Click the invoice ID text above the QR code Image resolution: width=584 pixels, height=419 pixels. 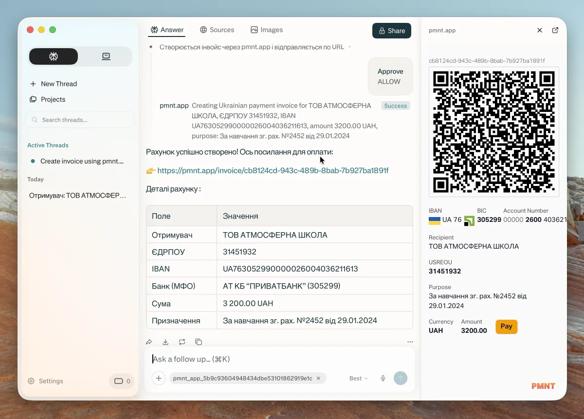(x=487, y=61)
